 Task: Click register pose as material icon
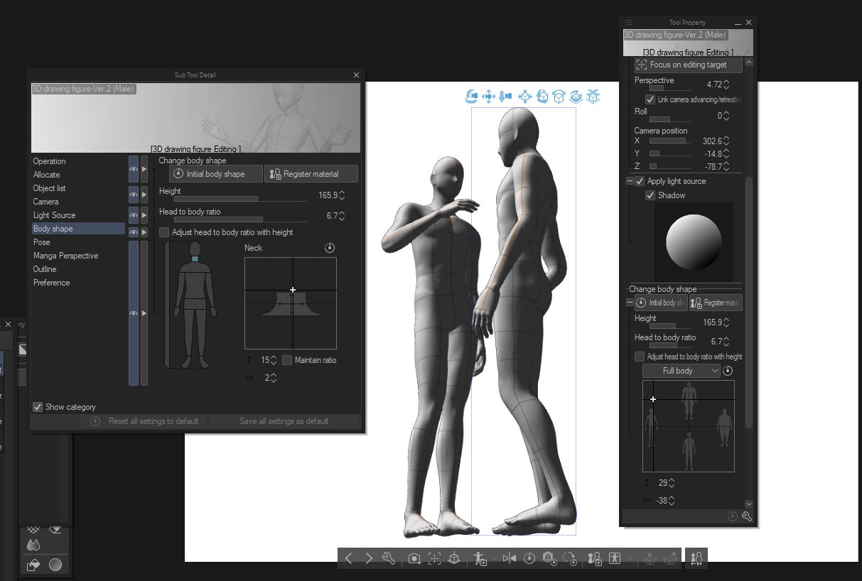(480, 558)
